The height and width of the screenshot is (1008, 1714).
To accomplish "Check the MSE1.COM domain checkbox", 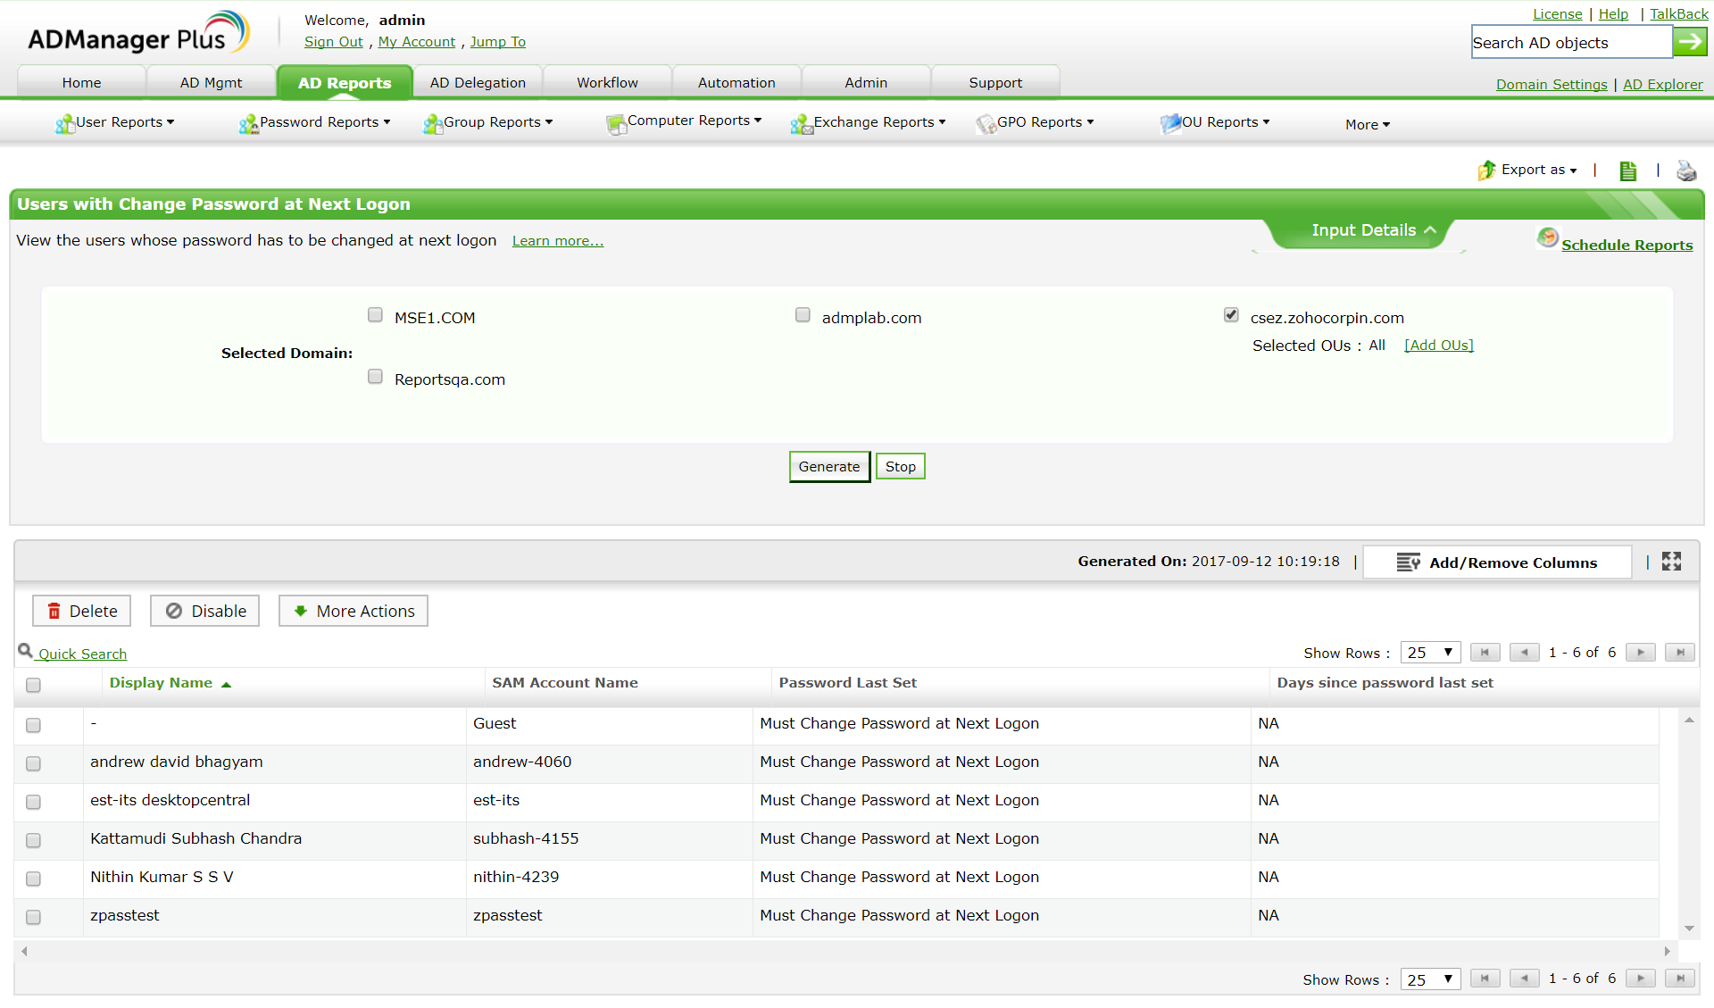I will 375,315.
